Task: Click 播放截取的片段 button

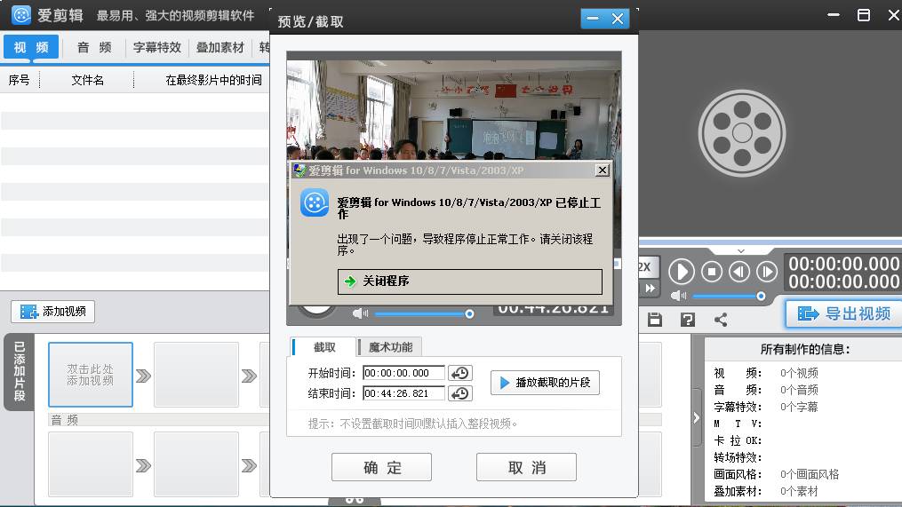Action: click(x=545, y=383)
